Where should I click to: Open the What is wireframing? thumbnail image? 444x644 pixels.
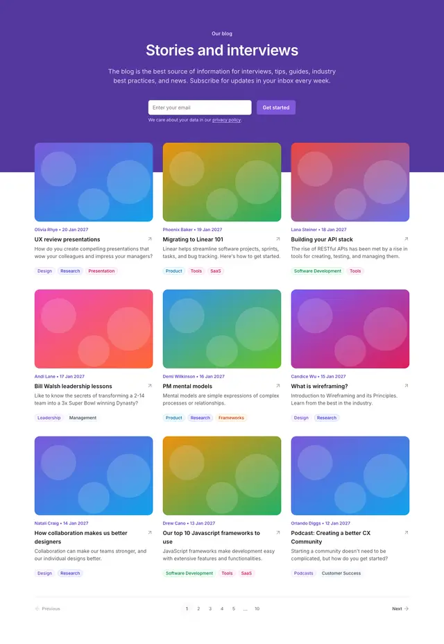click(x=350, y=328)
